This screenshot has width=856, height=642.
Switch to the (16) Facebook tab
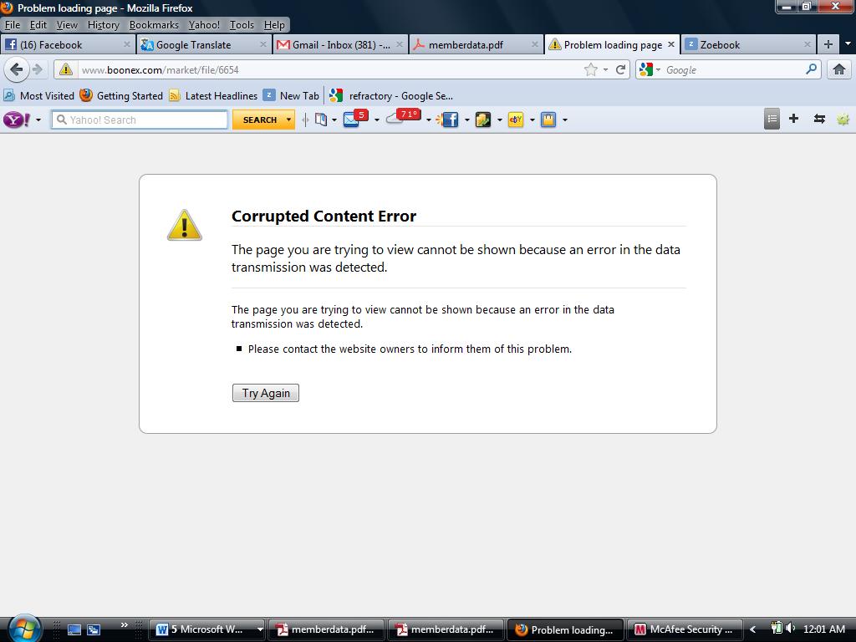tap(67, 45)
